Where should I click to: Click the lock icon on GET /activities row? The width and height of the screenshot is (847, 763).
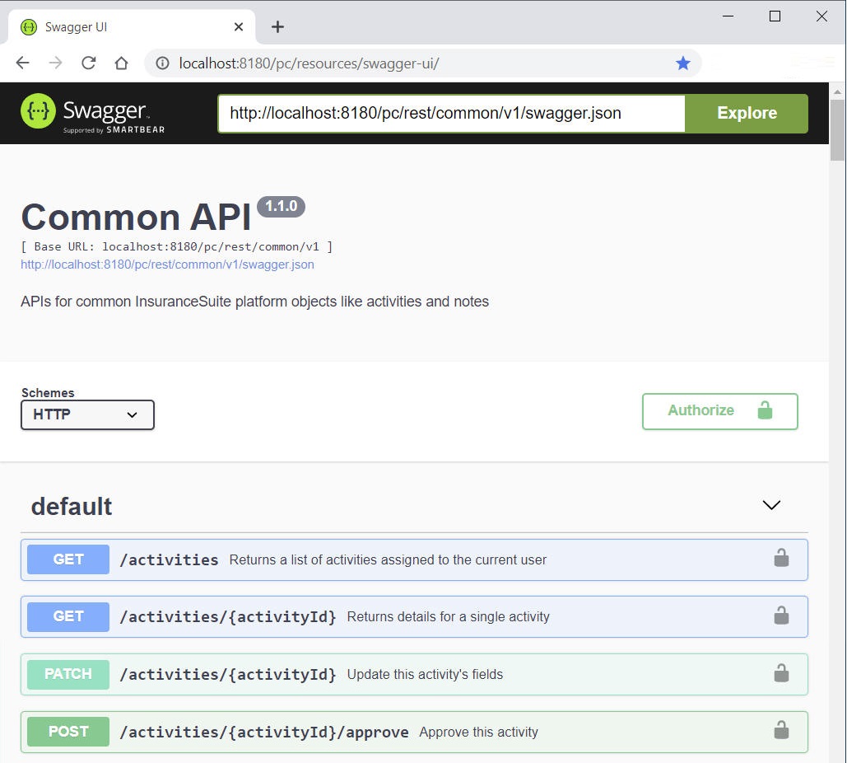coord(780,559)
